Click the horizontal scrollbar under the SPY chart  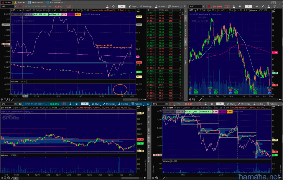[x=130, y=178]
